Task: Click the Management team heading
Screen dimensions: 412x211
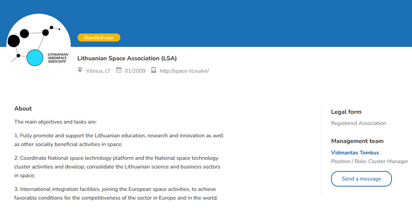Action: tap(357, 141)
